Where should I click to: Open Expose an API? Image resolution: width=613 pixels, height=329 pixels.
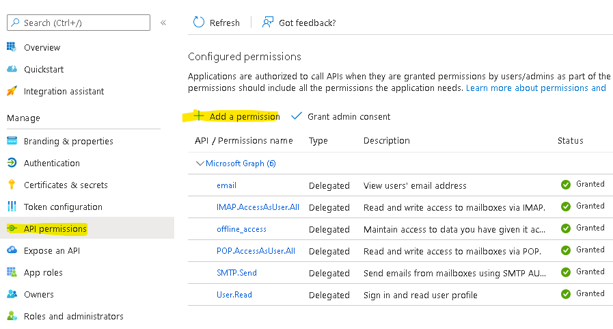click(52, 251)
